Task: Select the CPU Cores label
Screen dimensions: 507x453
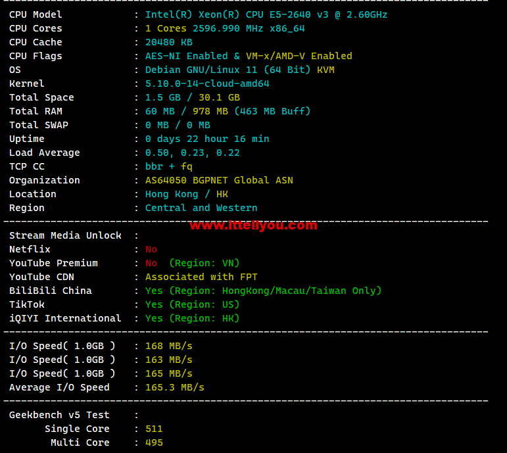Action: click(x=36, y=28)
